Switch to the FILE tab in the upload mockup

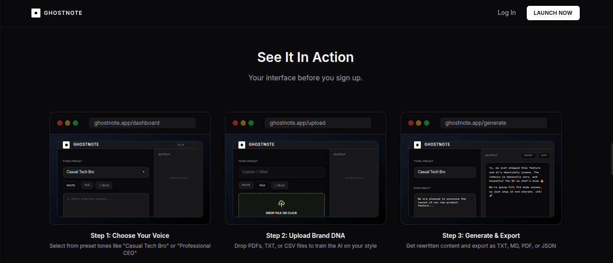(x=262, y=185)
